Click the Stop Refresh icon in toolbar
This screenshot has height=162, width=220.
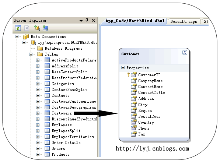pyautogui.click(x=27, y=28)
